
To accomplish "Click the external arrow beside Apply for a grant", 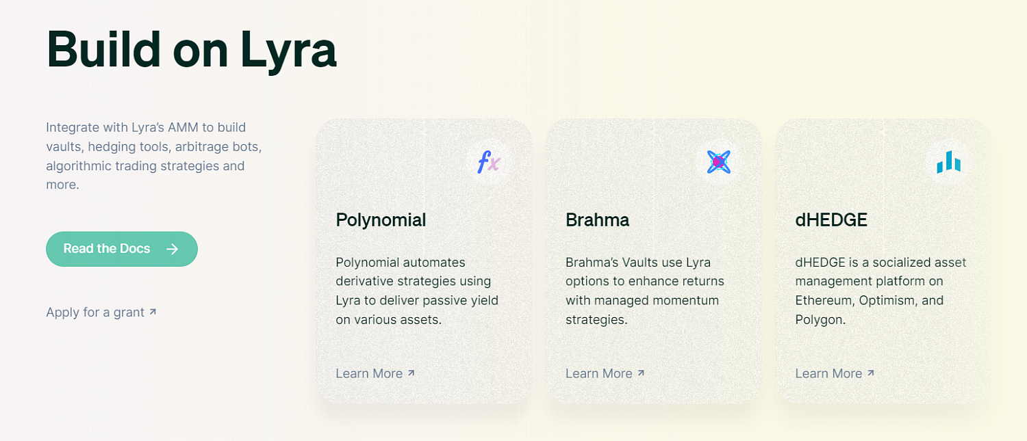I will (153, 312).
